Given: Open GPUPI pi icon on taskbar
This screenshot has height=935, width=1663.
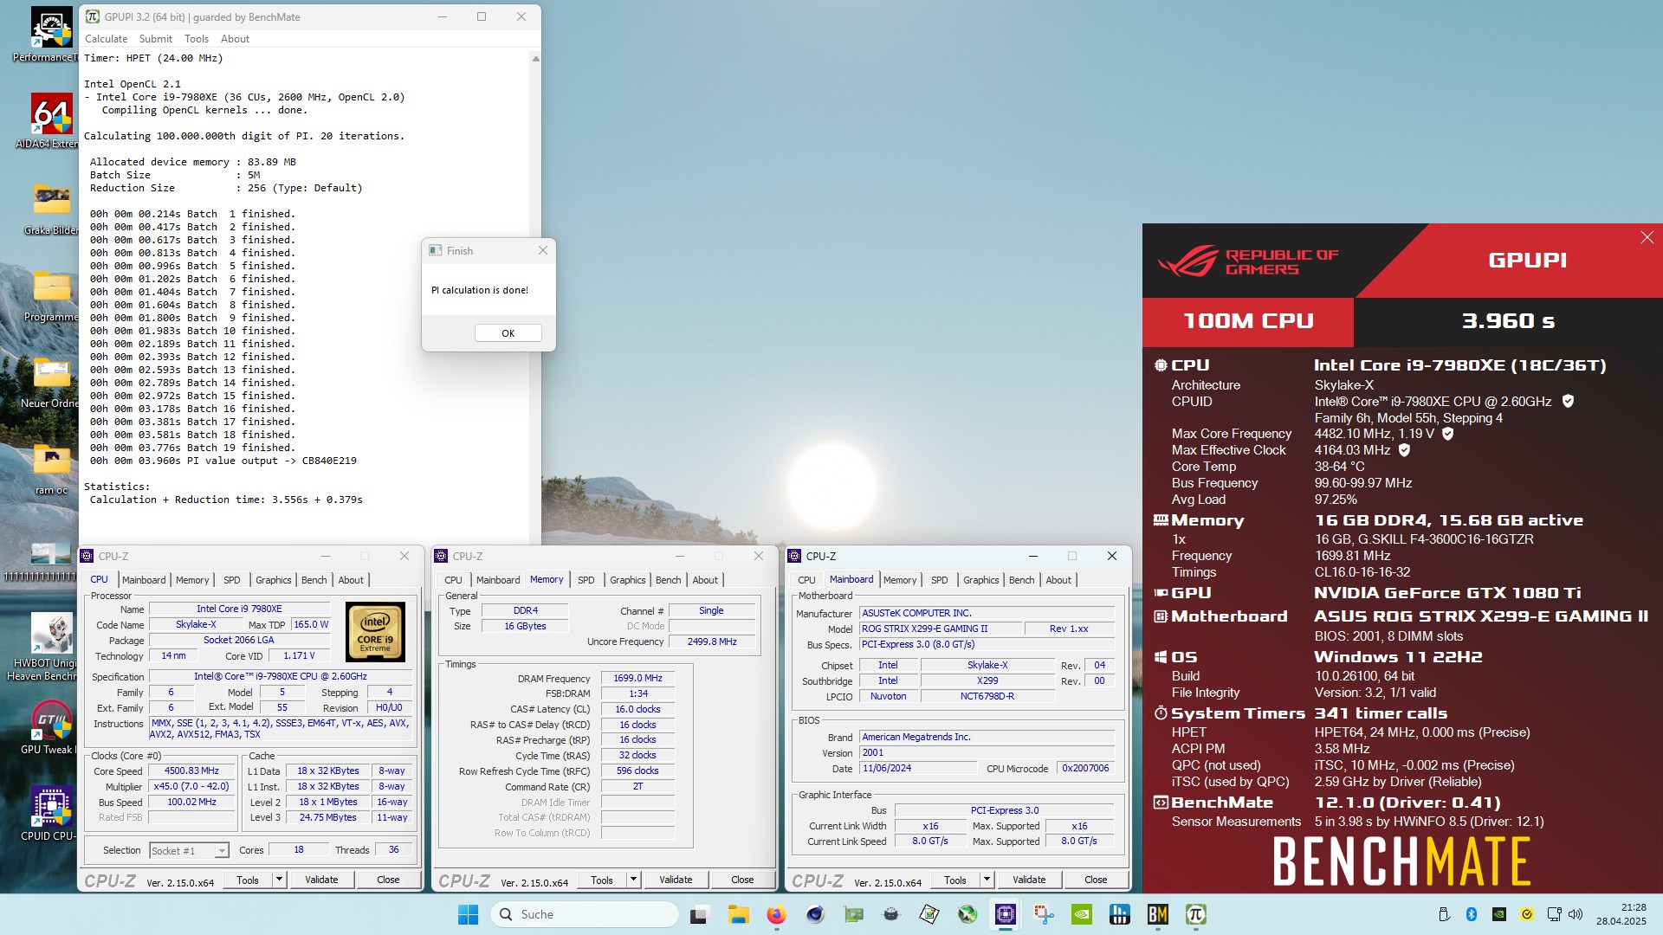Looking at the screenshot, I should 1195,914.
